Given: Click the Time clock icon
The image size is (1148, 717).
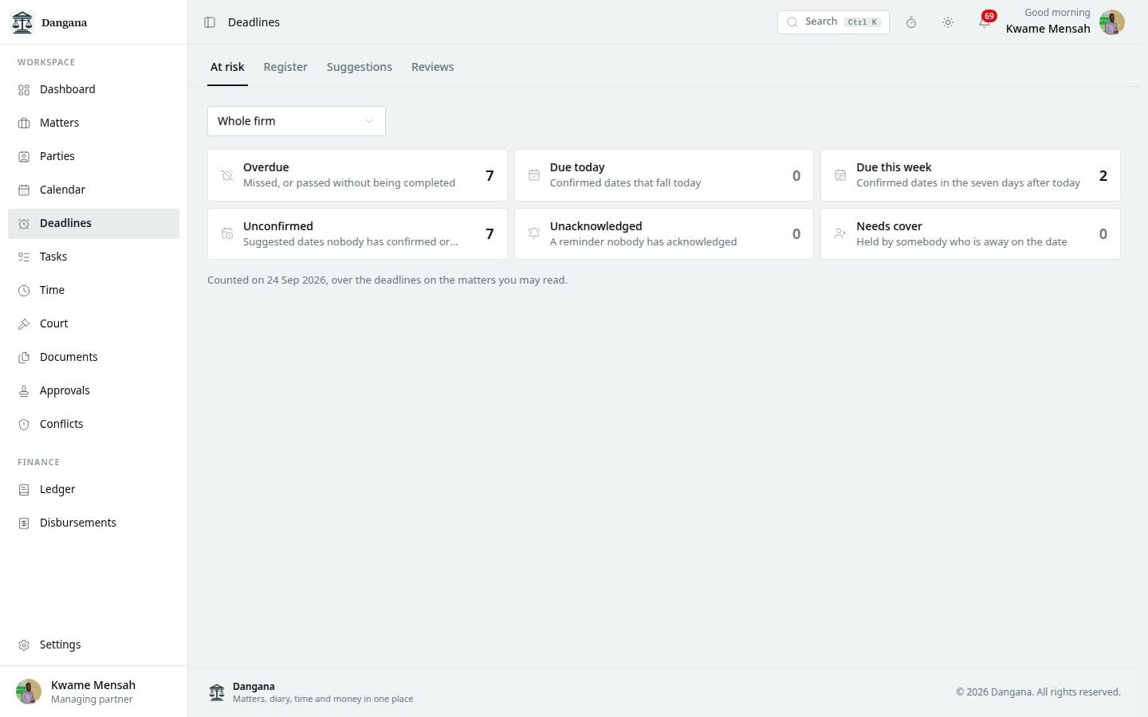Looking at the screenshot, I should click(x=24, y=291).
